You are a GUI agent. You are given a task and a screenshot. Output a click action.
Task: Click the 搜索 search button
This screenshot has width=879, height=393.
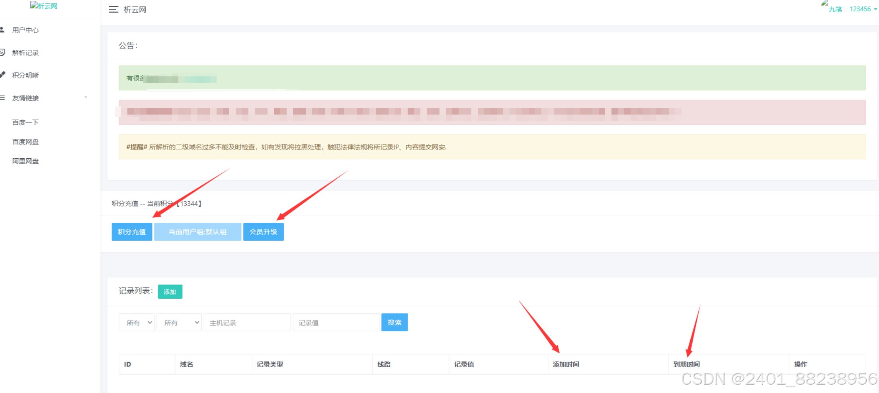pos(394,322)
